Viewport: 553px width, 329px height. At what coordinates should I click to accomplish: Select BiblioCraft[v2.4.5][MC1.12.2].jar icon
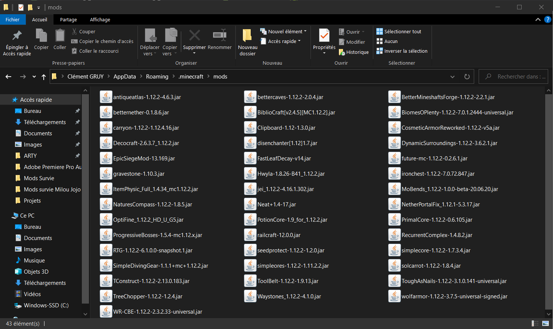click(250, 112)
